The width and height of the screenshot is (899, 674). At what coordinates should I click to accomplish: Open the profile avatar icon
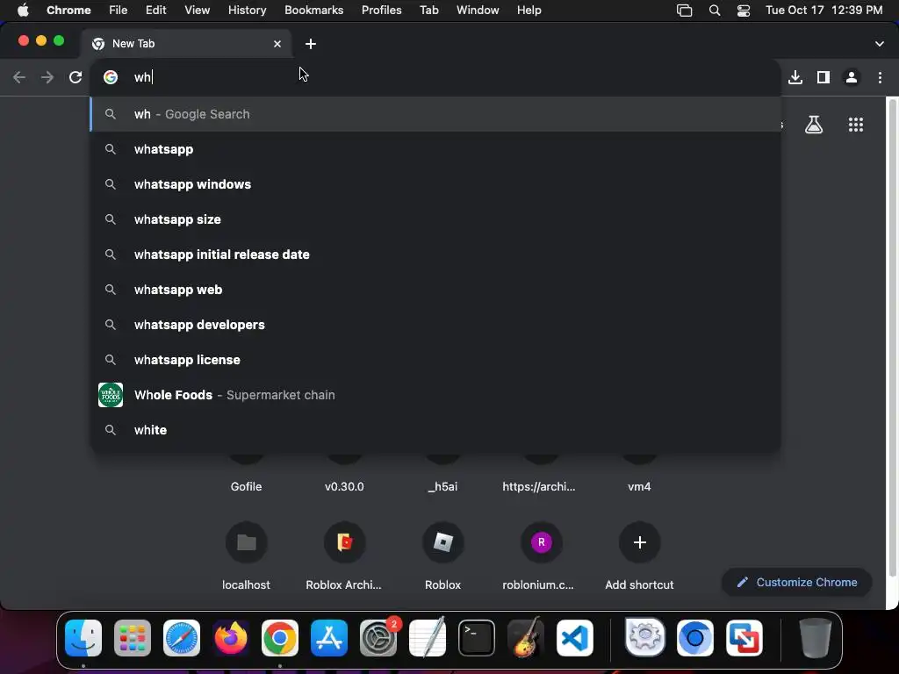(x=852, y=77)
